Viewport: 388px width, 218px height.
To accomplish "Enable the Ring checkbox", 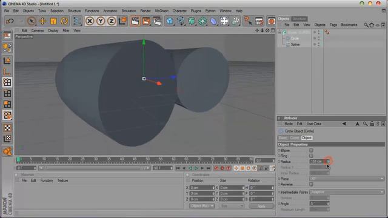I will (311, 156).
